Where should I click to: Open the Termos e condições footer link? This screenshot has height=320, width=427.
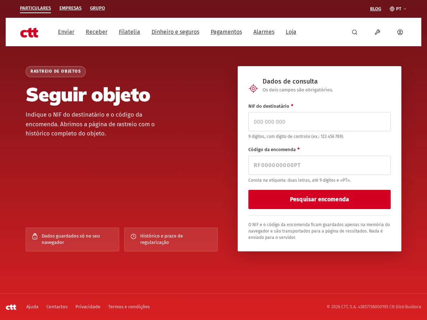click(129, 307)
